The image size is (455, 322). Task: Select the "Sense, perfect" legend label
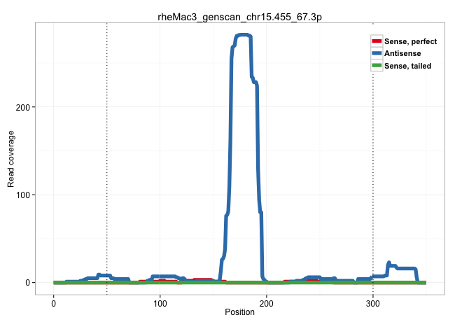410,42
